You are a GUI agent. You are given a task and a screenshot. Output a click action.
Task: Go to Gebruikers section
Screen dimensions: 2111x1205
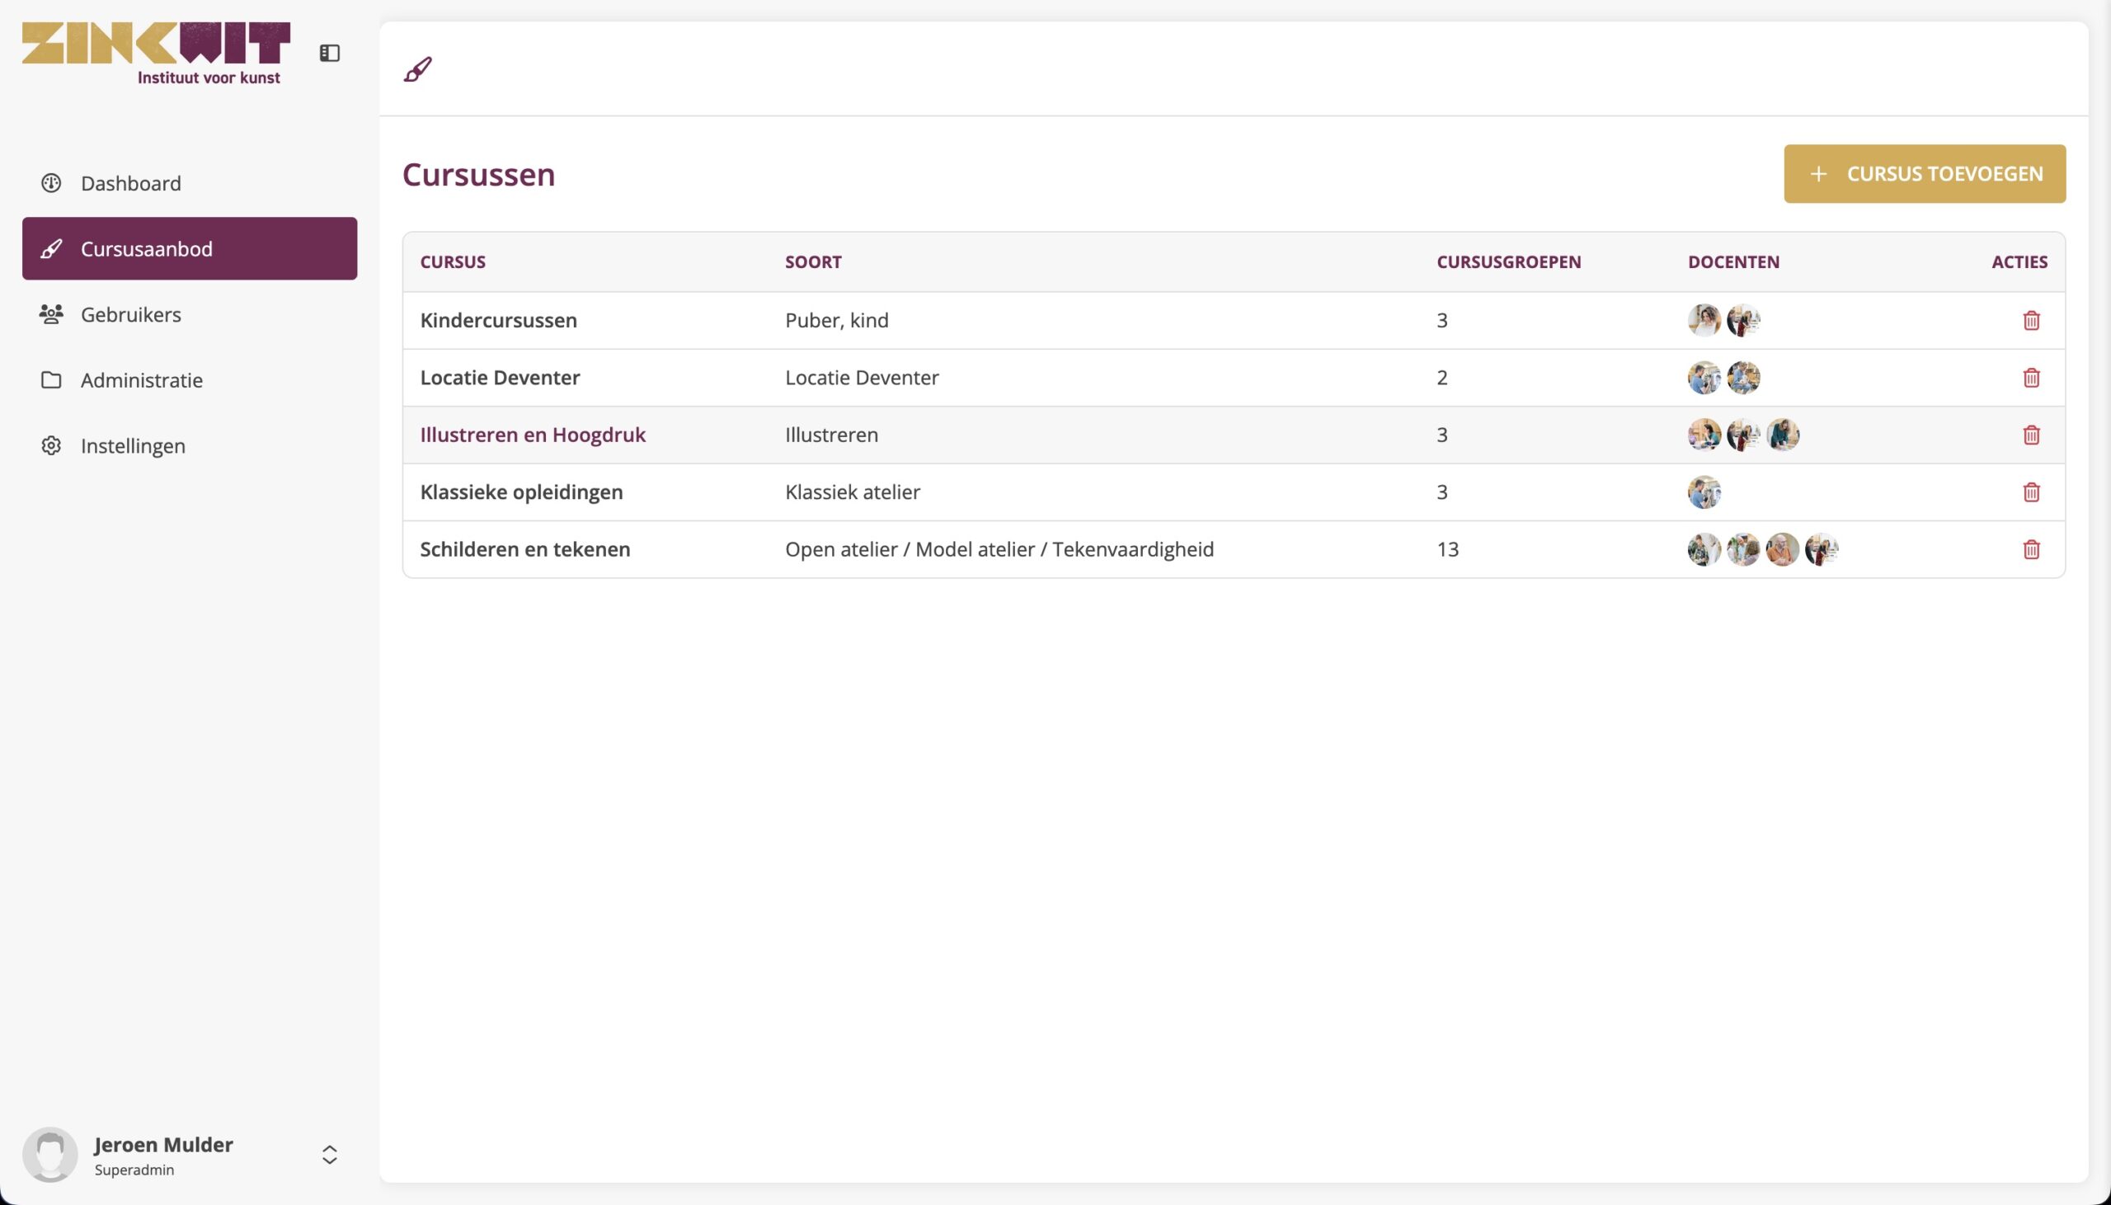click(130, 314)
